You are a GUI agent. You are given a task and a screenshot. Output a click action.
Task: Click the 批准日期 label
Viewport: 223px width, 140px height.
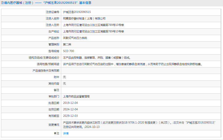(54, 103)
